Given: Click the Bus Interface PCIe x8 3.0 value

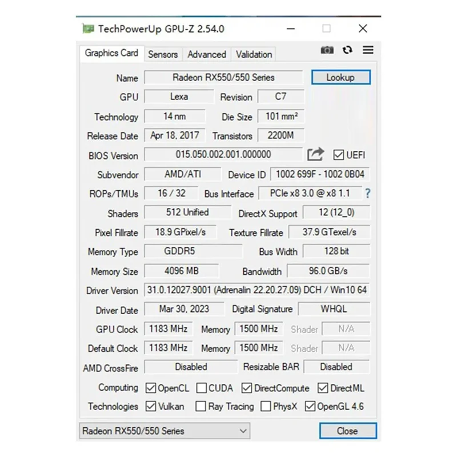Looking at the screenshot, I should (310, 193).
